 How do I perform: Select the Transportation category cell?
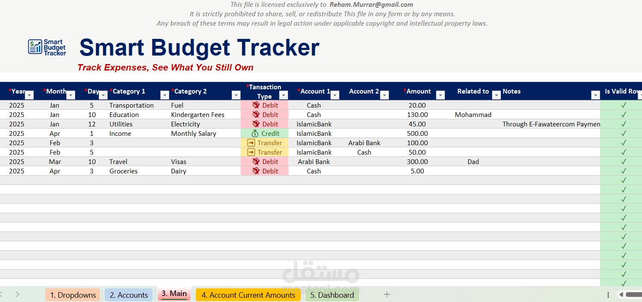coord(132,105)
